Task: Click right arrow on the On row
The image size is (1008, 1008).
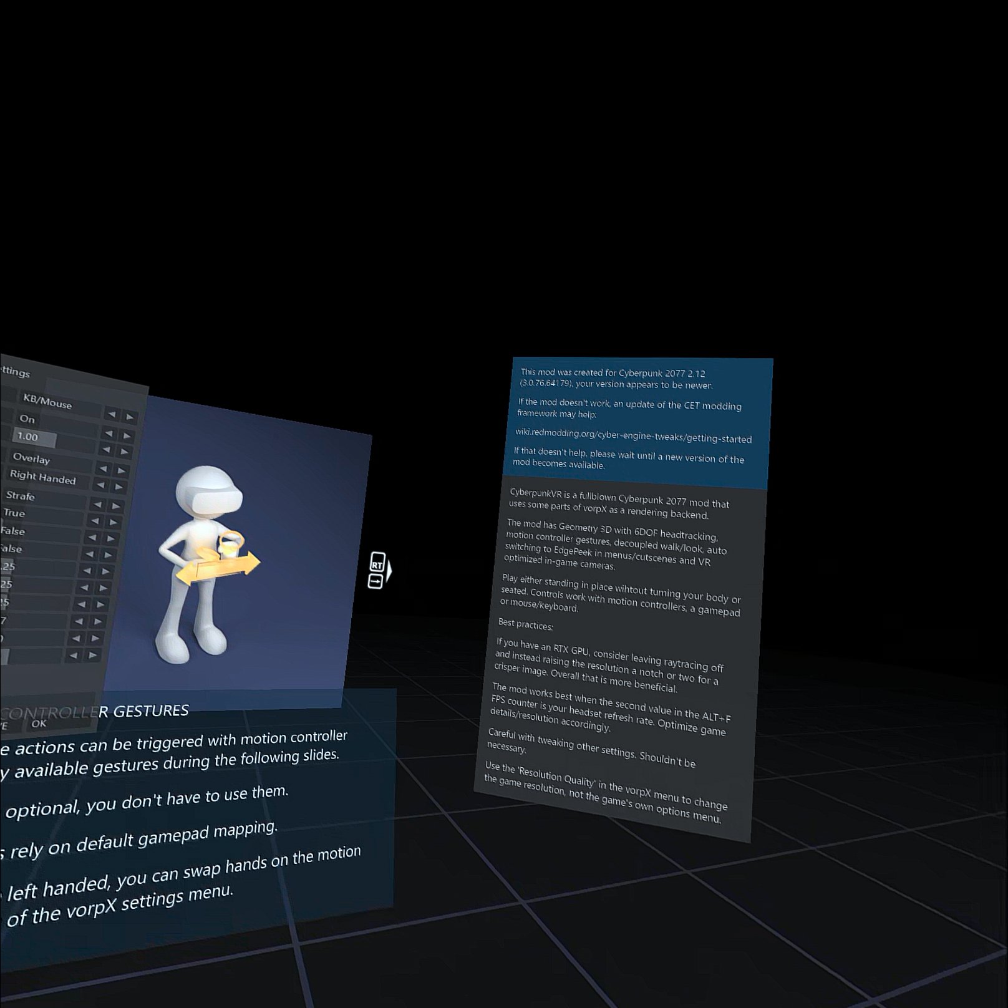Action: tap(127, 435)
